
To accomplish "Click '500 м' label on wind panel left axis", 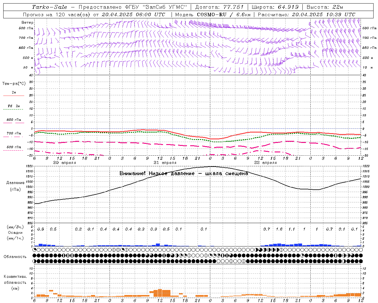I will pyautogui.click(x=28, y=58).
